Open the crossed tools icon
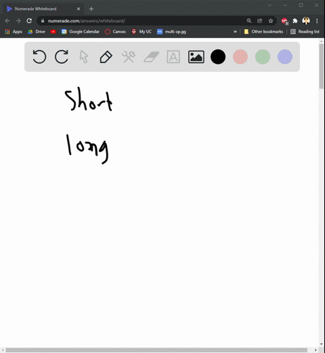Image resolution: width=325 pixels, height=353 pixels. click(x=128, y=56)
